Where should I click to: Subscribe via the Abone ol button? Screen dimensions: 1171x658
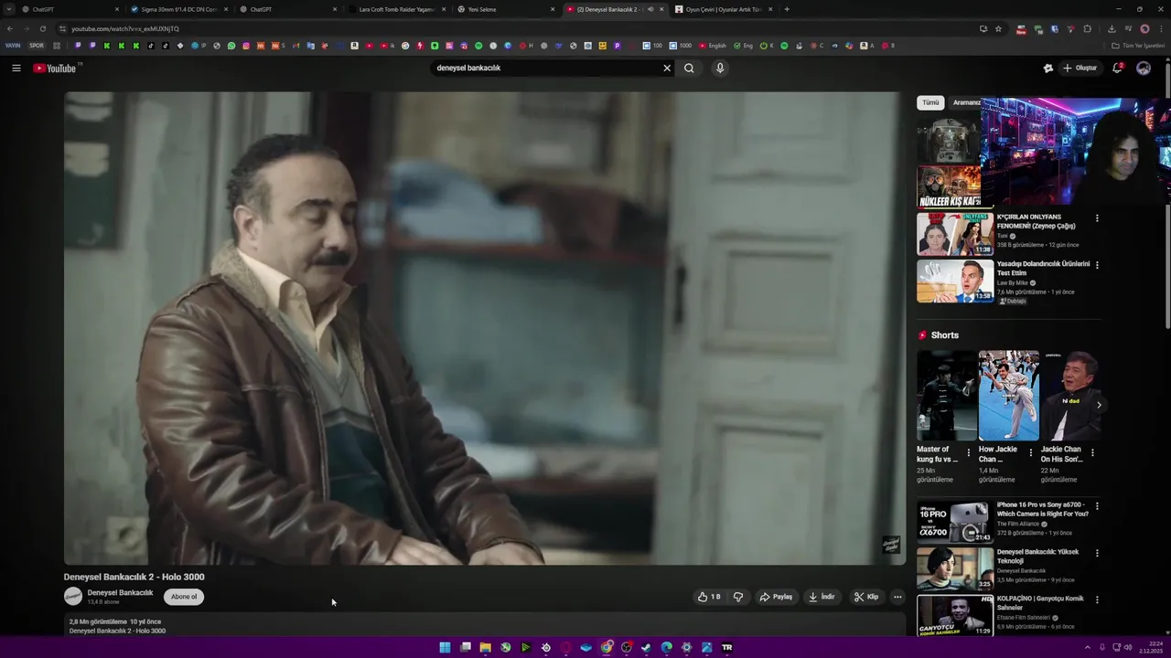tap(184, 597)
